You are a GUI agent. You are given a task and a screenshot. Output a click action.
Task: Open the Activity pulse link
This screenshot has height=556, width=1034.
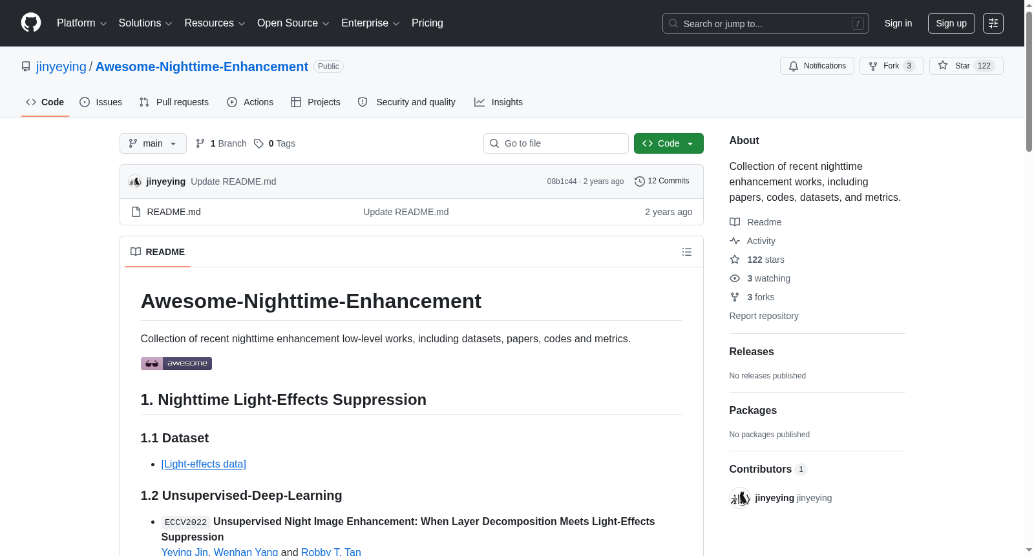pos(753,241)
